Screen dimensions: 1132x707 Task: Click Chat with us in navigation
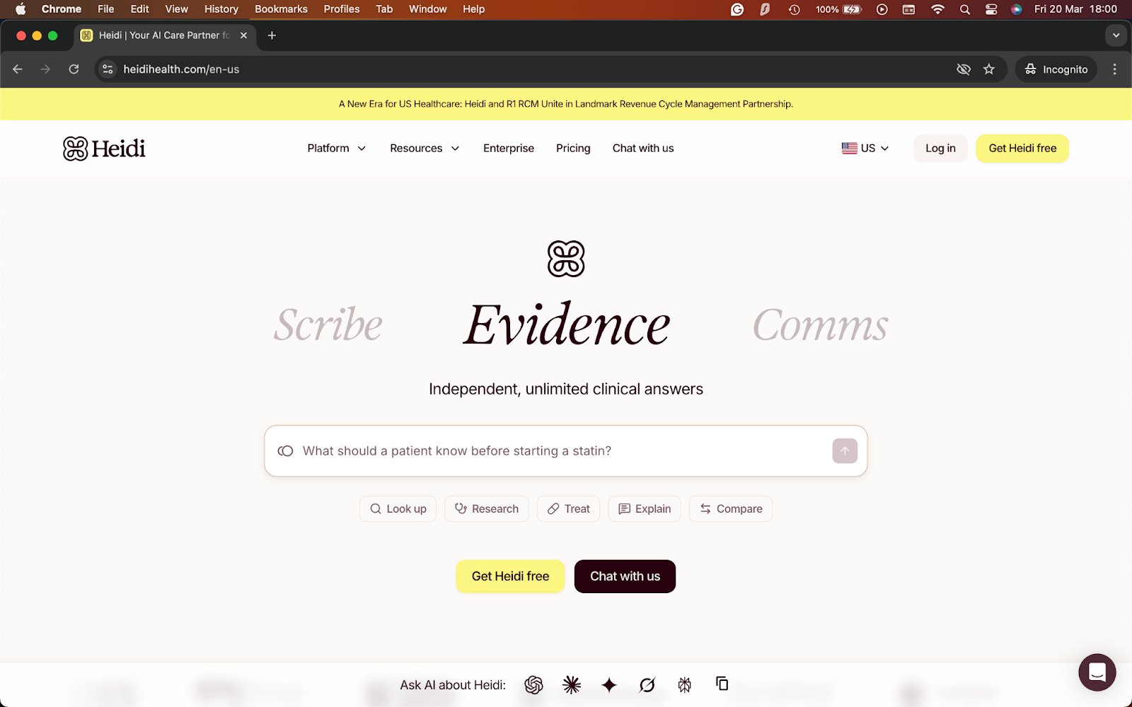(643, 148)
